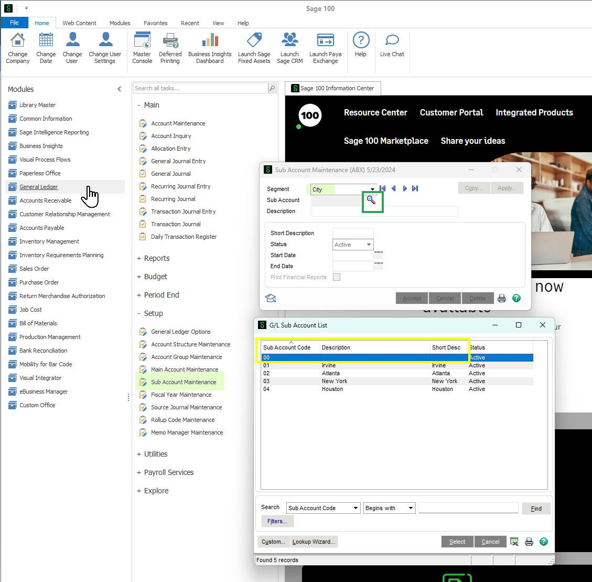The image size is (592, 582).
Task: Collapse the Modules panel chevron
Action: pos(120,89)
